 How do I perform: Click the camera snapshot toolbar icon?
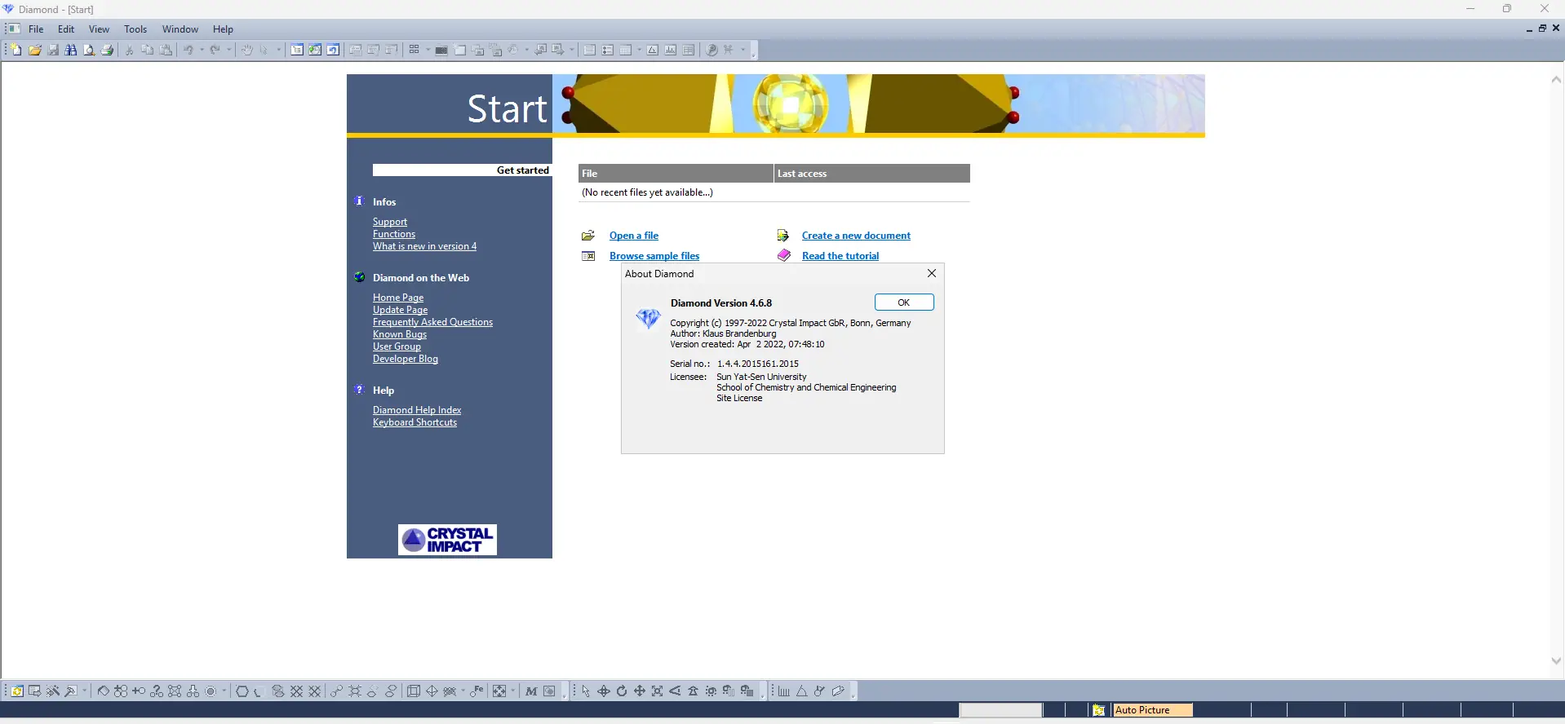[x=441, y=50]
